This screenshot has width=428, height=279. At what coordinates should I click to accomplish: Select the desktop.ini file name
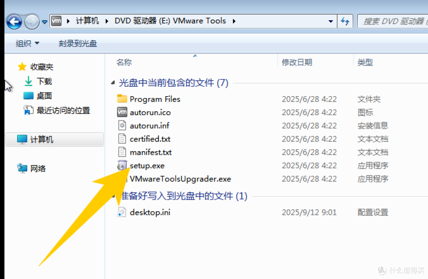pyautogui.click(x=150, y=213)
